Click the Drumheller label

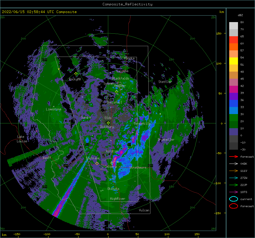(x=166, y=140)
